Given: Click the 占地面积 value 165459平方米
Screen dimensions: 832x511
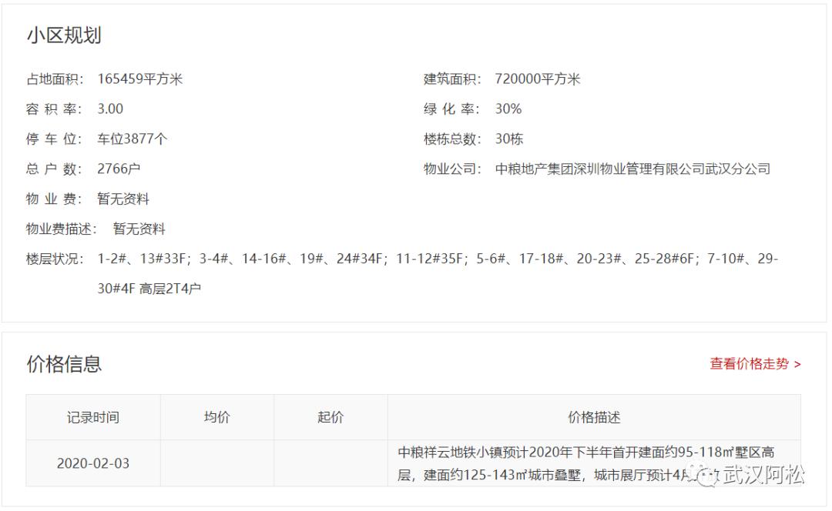Looking at the screenshot, I should click(x=142, y=78).
